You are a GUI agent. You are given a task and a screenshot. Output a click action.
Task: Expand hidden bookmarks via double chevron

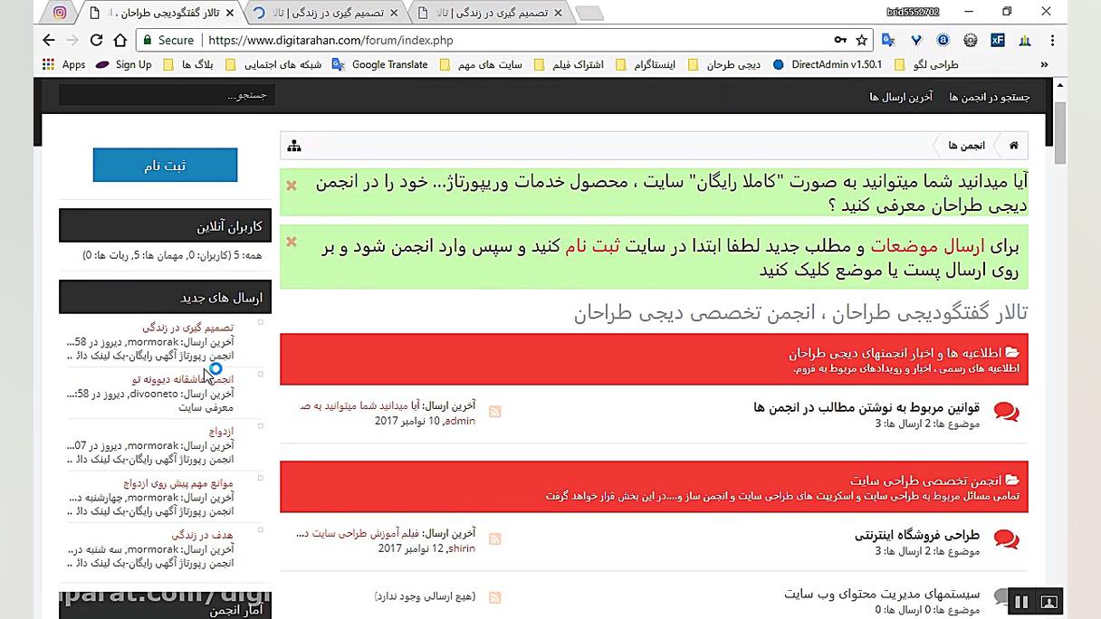[x=1044, y=64]
